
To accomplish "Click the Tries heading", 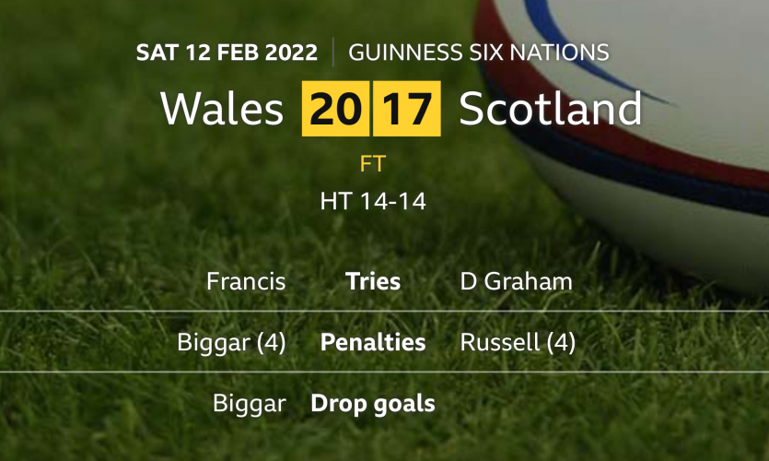I will [x=372, y=281].
